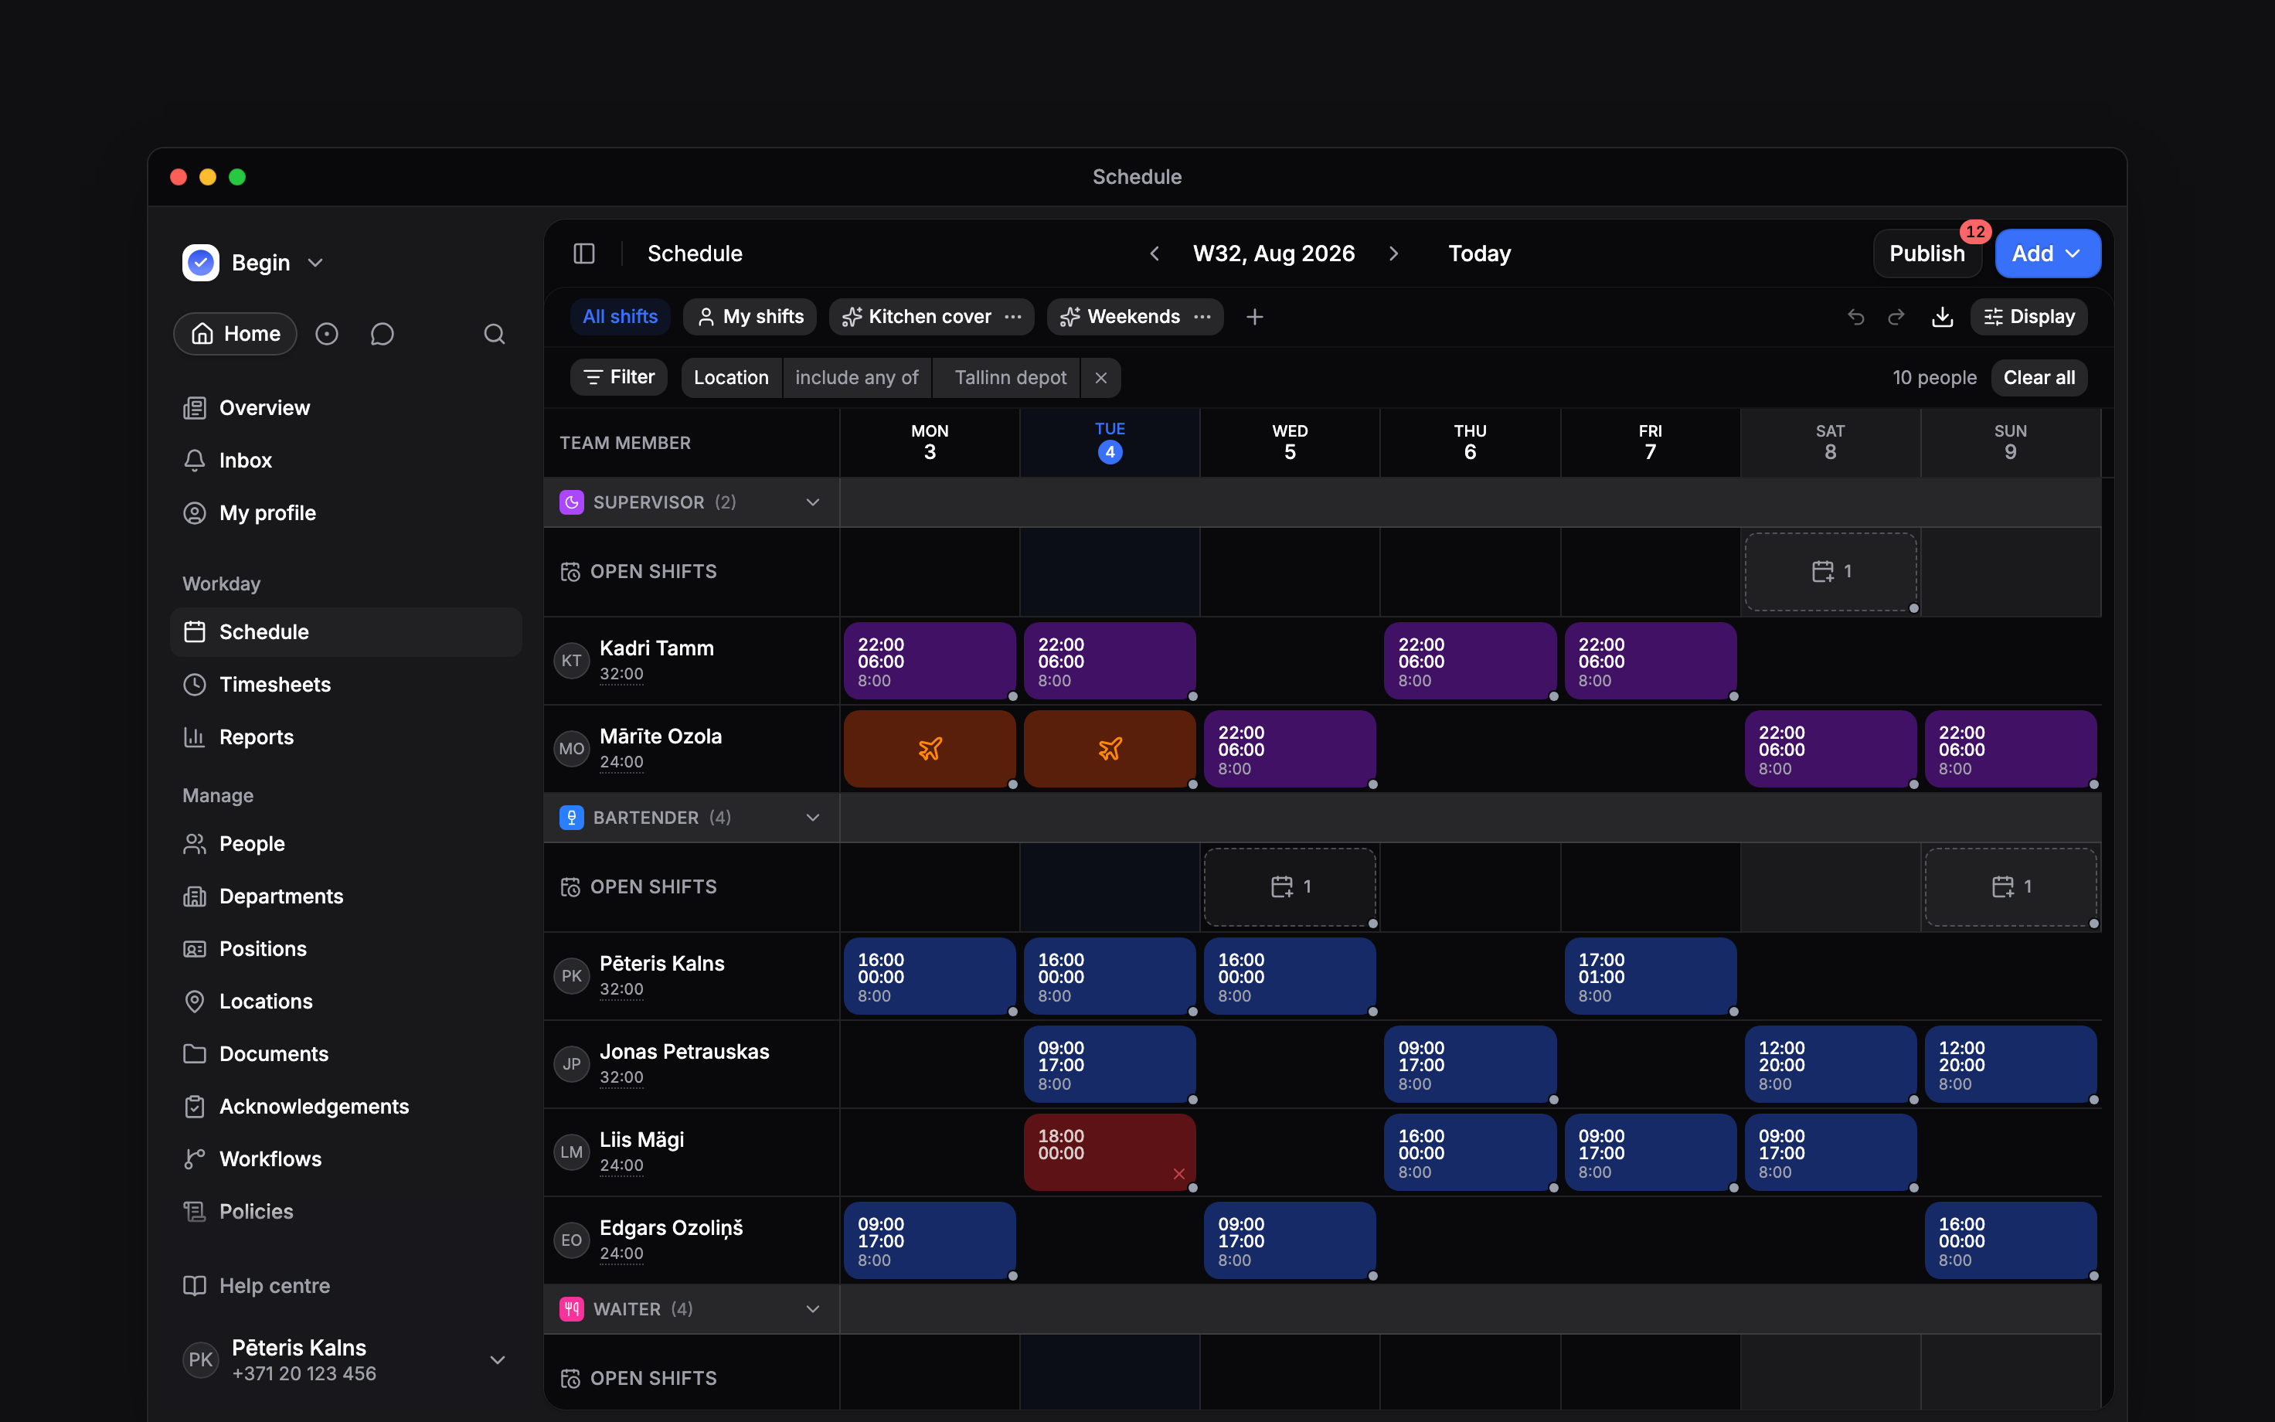Screen dimensions: 2275x1422
Task: Open the Sunday Bartender open shift
Action: point(2011,887)
